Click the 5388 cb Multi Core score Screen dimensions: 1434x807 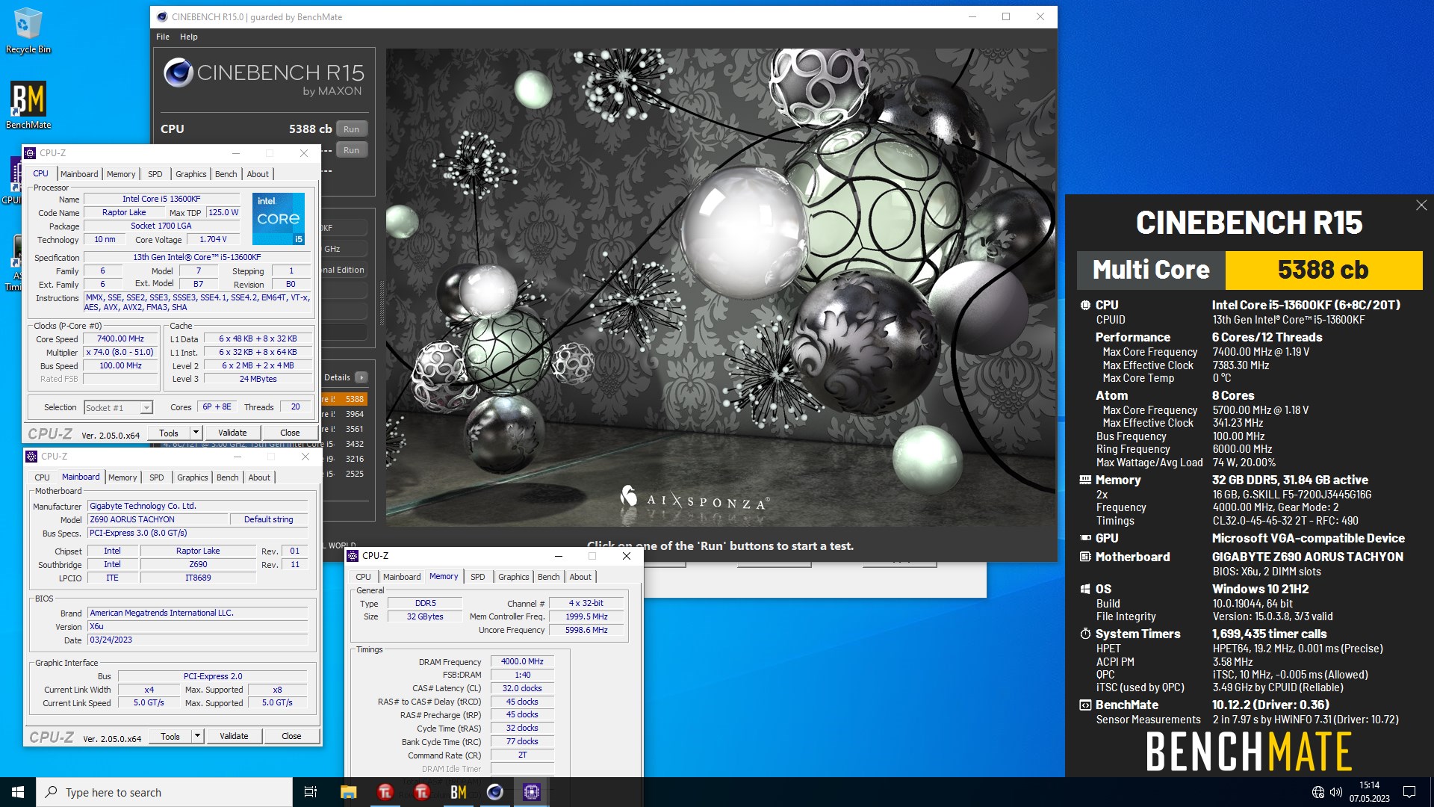click(x=1323, y=270)
